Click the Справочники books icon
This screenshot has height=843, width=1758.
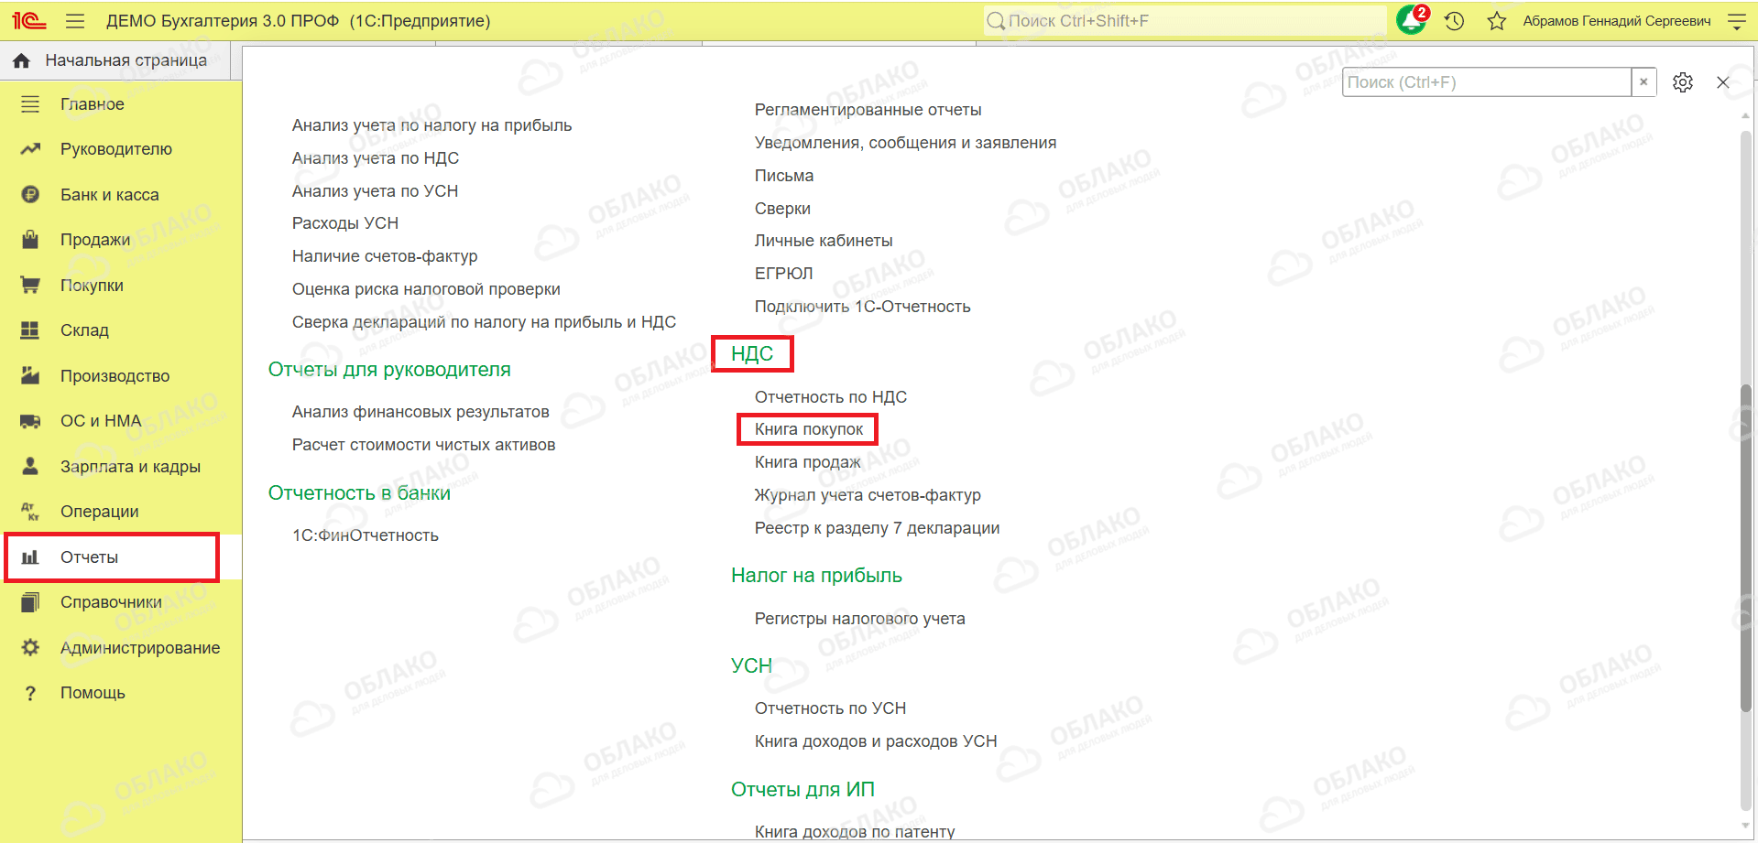[x=30, y=602]
